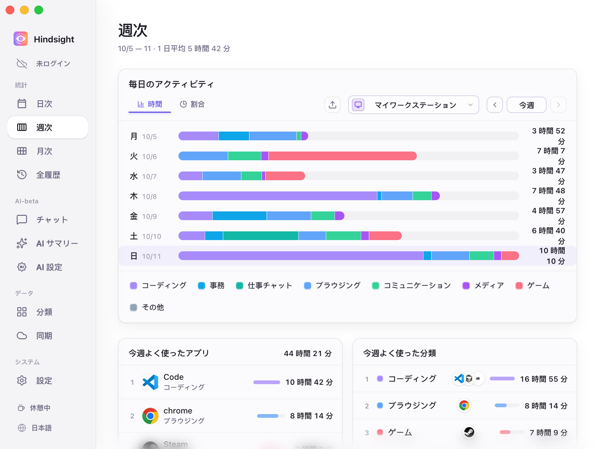Viewport: 599px width, 449px height.
Task: Open the 月次 monthly view
Action: pyautogui.click(x=47, y=151)
